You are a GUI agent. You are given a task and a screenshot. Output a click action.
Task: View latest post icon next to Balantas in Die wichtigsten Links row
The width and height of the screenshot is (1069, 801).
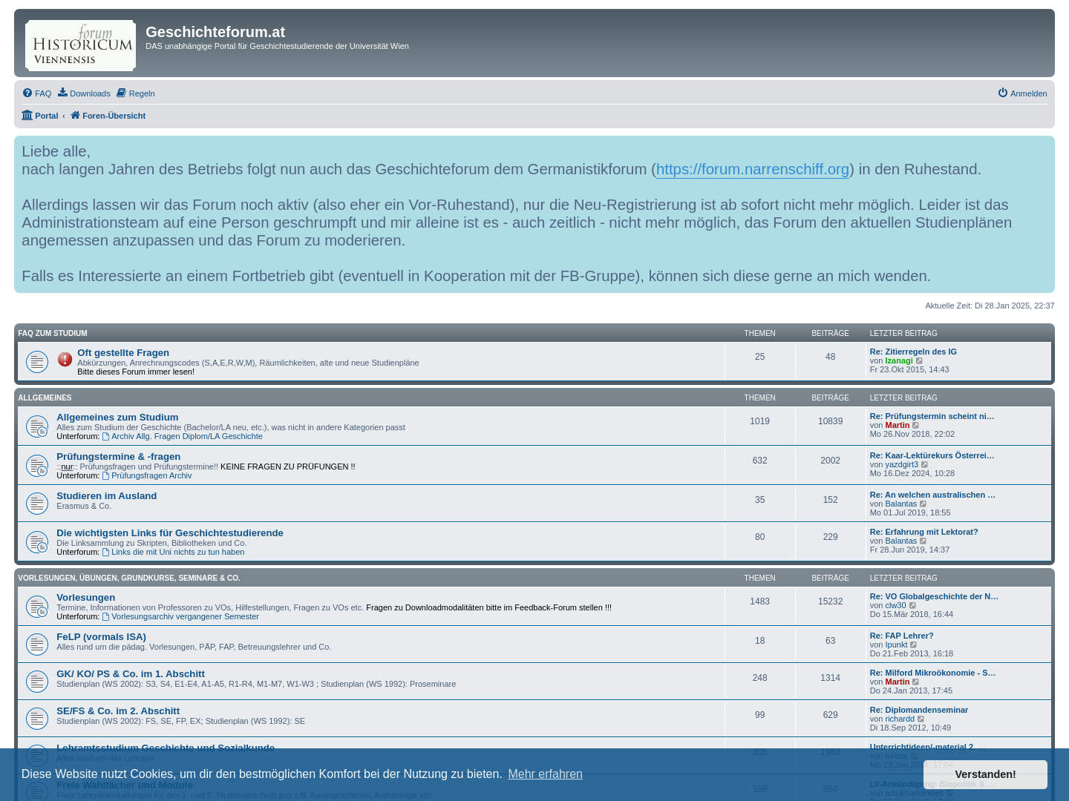coord(923,541)
